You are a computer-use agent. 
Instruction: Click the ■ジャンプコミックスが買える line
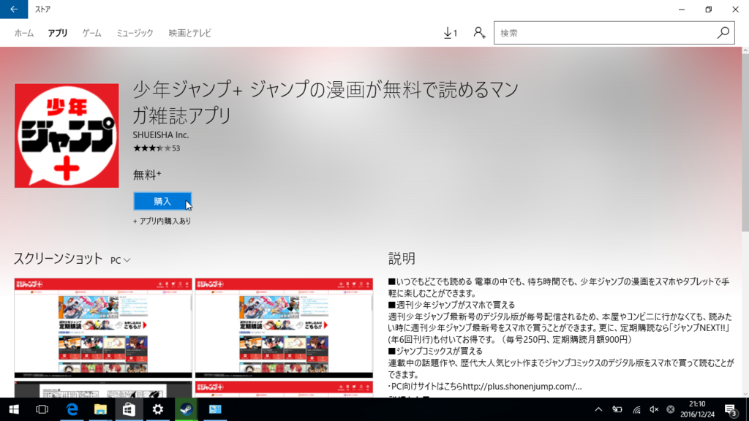[x=435, y=351]
